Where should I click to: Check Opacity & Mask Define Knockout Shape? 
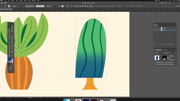tap(155, 64)
